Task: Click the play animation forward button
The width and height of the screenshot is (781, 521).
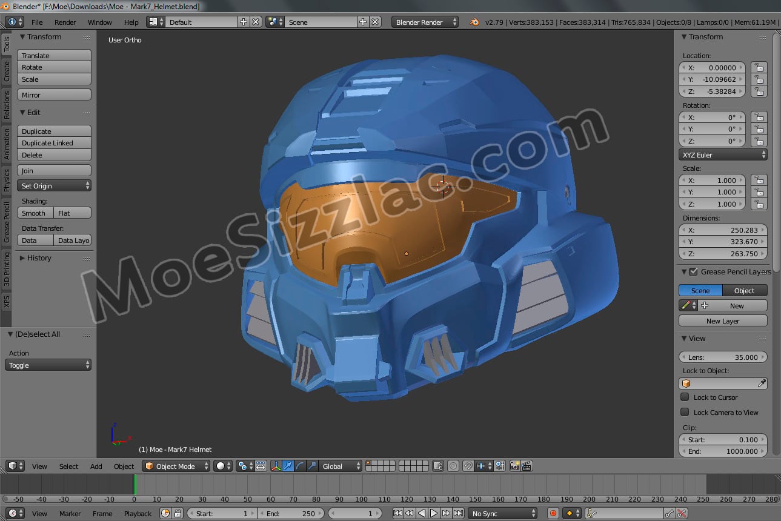Action: 434,513
